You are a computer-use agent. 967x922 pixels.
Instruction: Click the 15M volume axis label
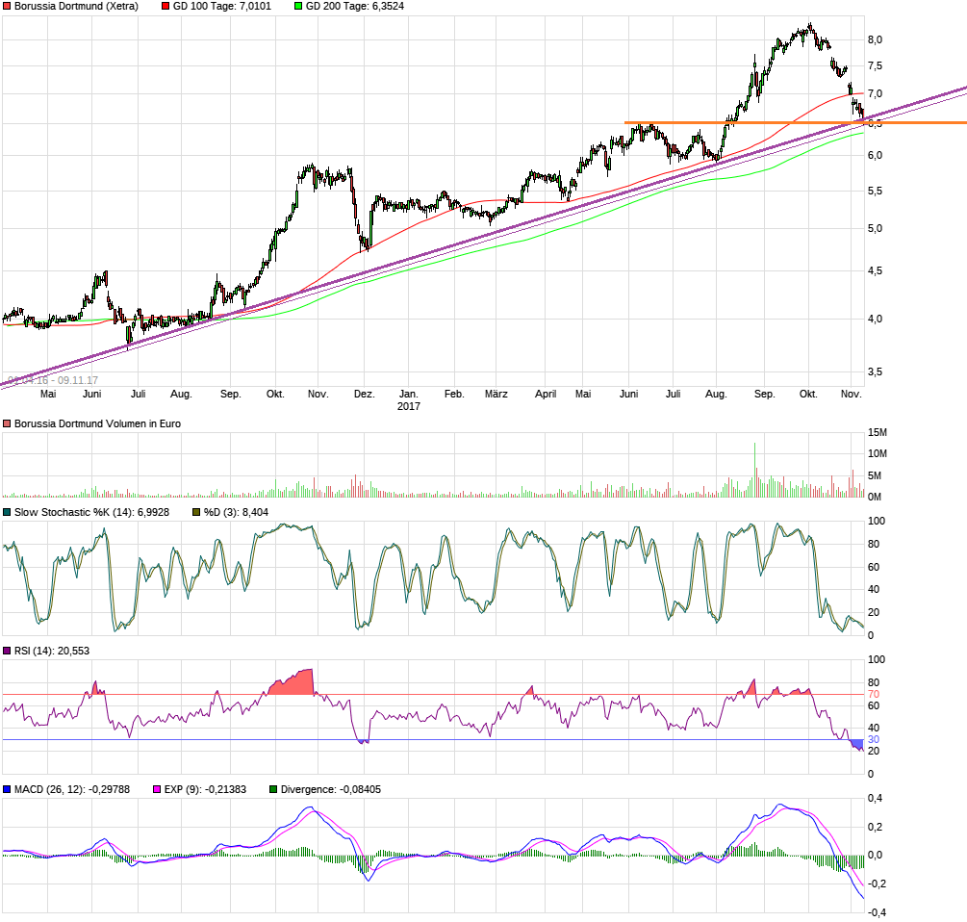[878, 433]
